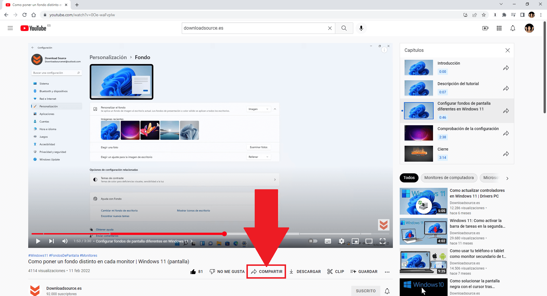Viewport: 547px width, 296px height.
Task: Click the DESCARGAR button
Action: [305, 272]
